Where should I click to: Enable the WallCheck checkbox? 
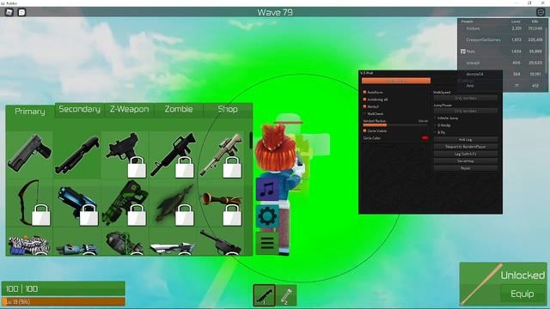click(364, 113)
